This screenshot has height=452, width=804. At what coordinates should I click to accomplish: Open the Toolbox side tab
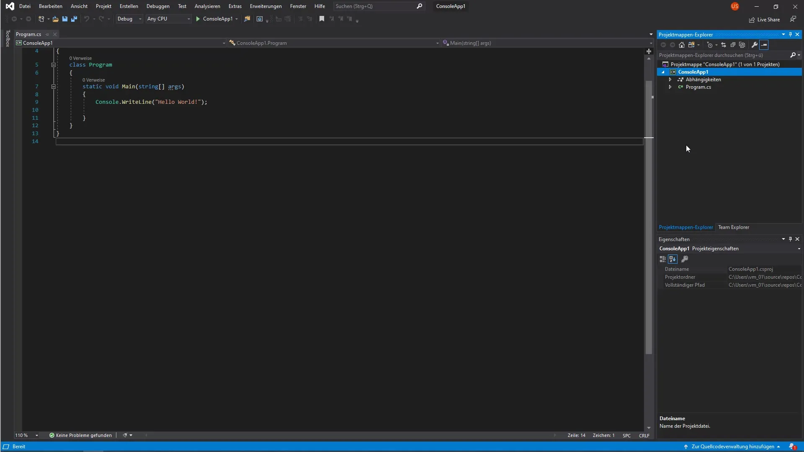click(x=8, y=39)
